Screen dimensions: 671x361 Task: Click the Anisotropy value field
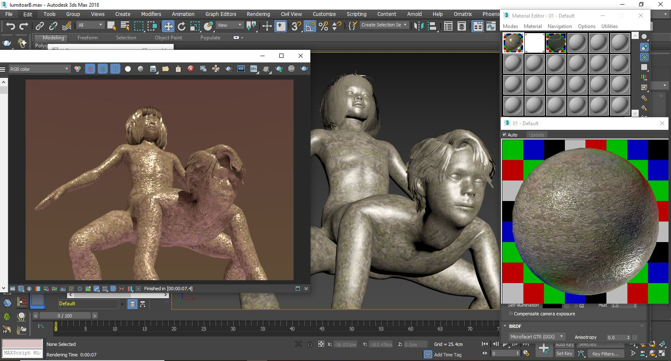616,338
